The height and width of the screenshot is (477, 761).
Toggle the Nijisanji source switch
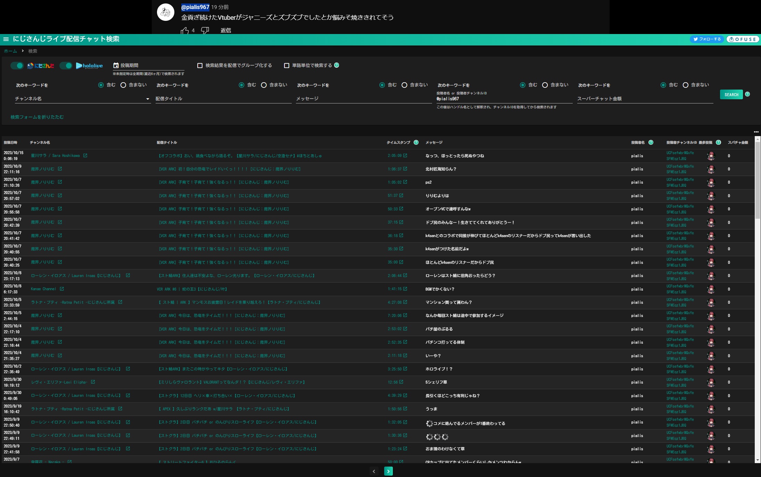[17, 66]
